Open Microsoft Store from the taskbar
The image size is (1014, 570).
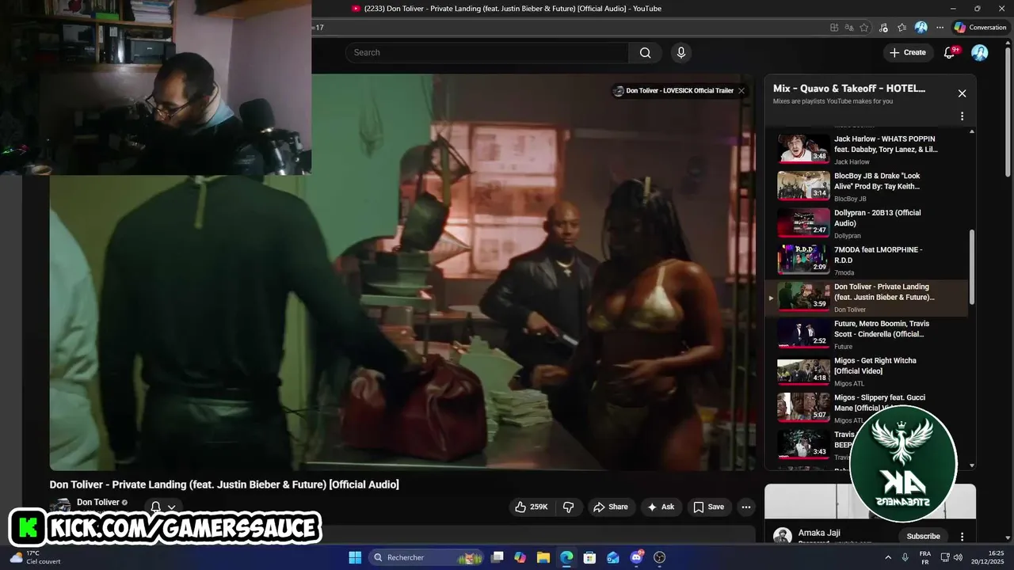tap(589, 557)
